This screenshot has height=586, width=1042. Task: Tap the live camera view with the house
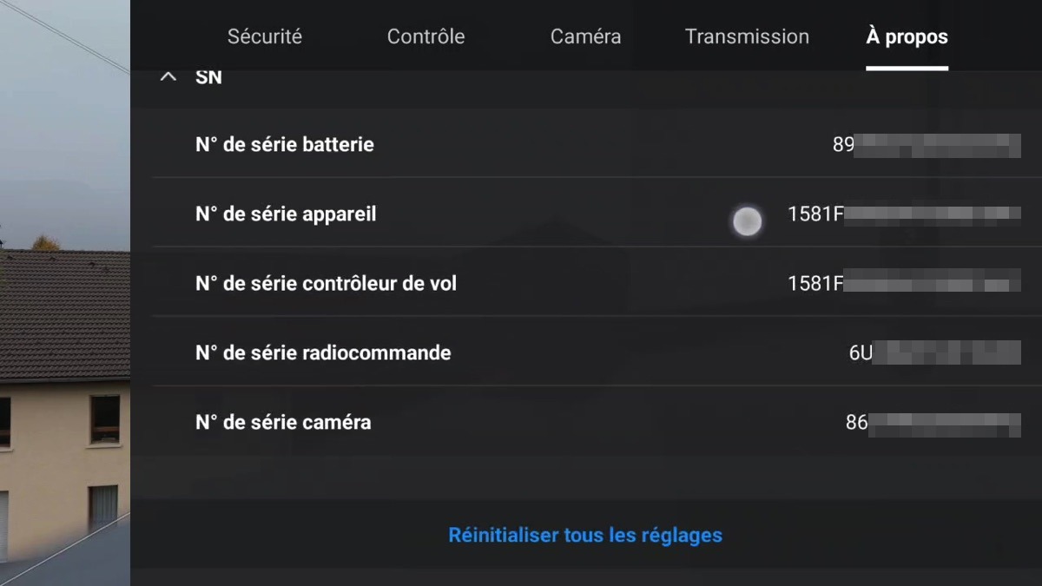65,293
